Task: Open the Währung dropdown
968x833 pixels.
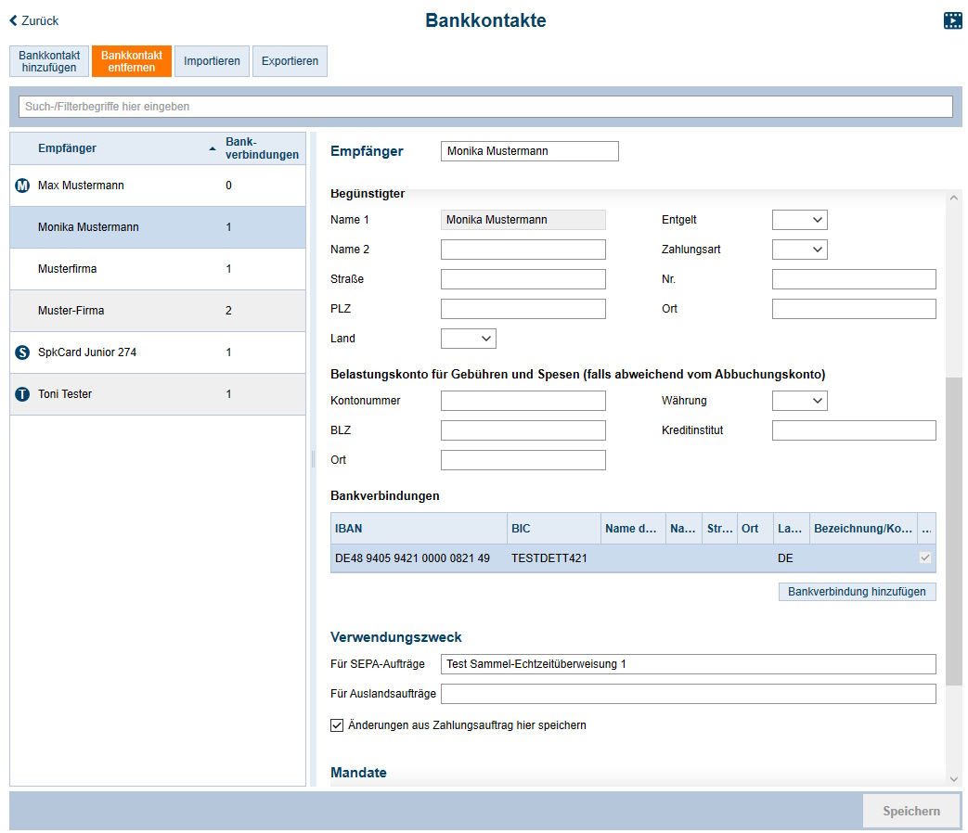Action: (x=799, y=401)
